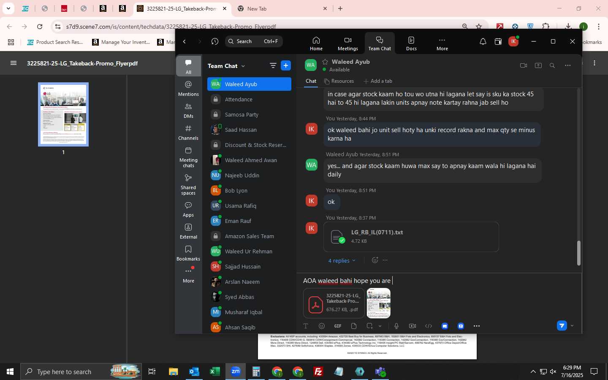
Task: Select the Resources tab in the chat
Action: tap(339, 81)
